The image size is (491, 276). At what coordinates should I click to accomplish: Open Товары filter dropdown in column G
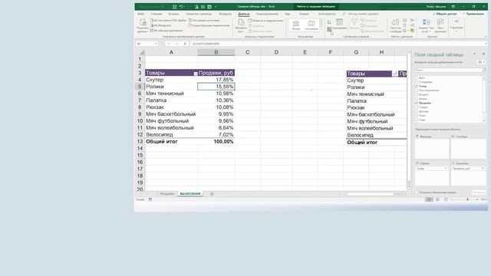[x=395, y=74]
